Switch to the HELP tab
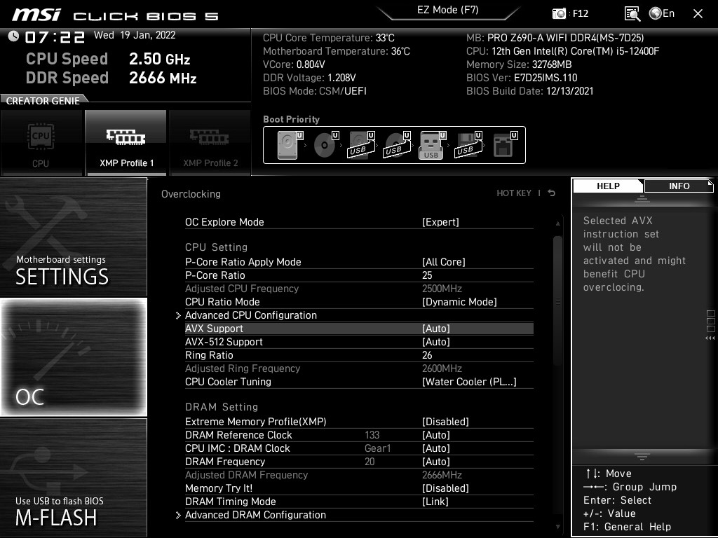Screen dimensions: 718x538 click(x=608, y=186)
